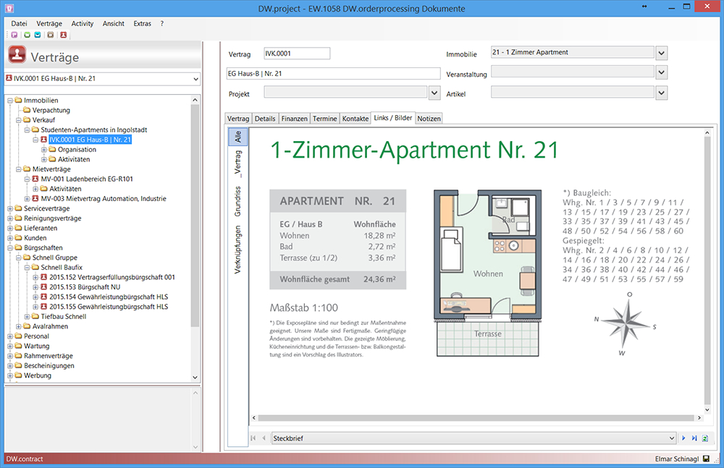Open the Artikel dropdown arrow
Viewport: 724px width, 468px height.
[661, 93]
